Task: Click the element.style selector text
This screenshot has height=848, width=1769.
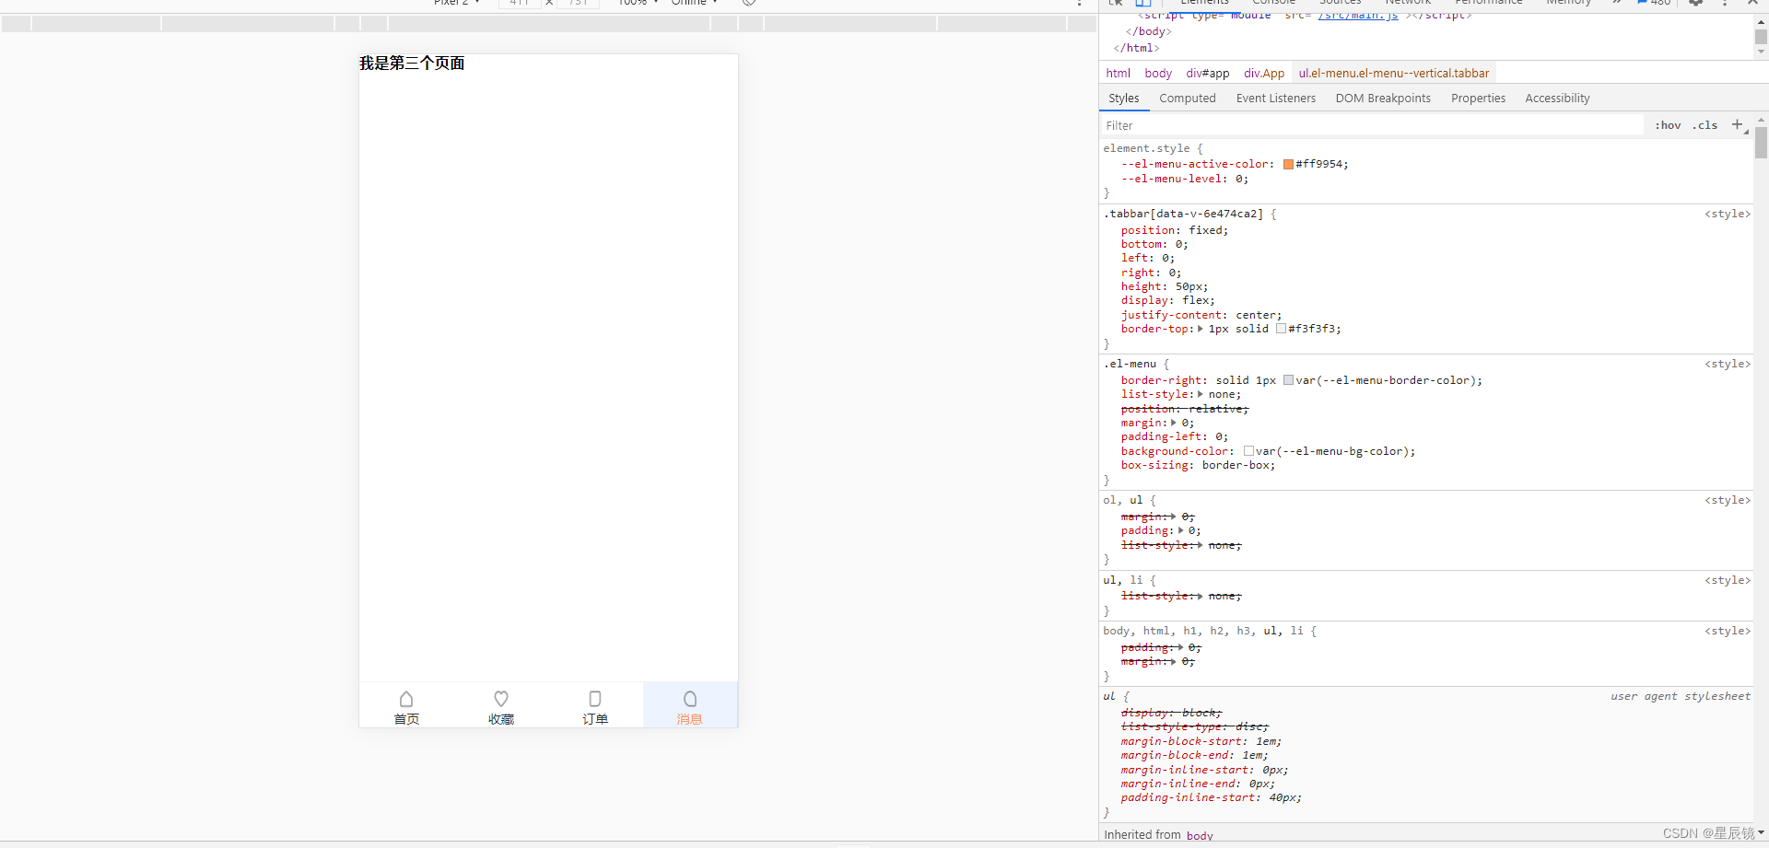Action: 1146,148
